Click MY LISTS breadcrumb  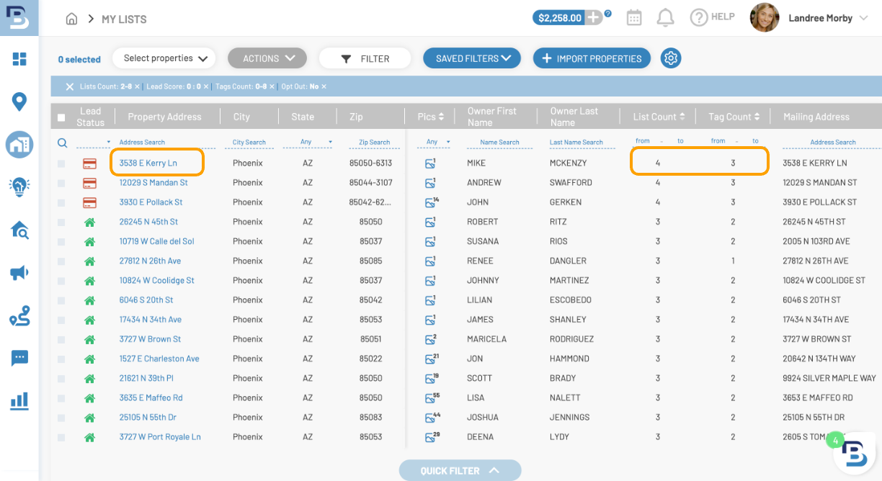(x=124, y=19)
